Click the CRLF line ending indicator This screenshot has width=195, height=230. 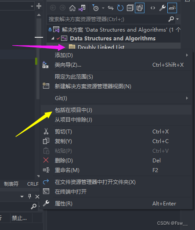click(33, 184)
